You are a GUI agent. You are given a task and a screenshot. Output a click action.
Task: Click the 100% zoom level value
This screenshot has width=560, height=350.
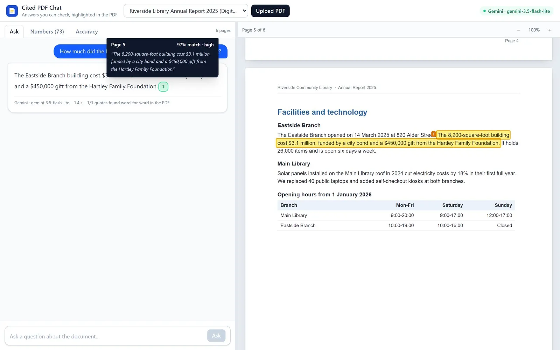pos(534,30)
